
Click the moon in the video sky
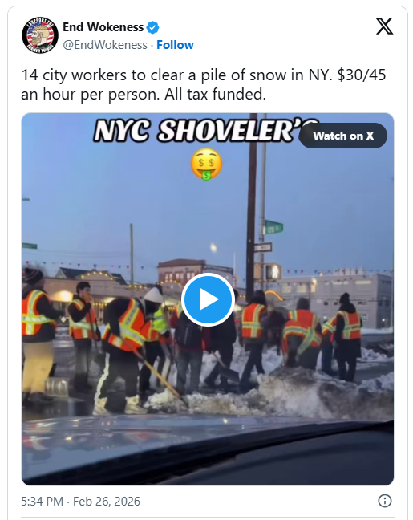point(213,247)
